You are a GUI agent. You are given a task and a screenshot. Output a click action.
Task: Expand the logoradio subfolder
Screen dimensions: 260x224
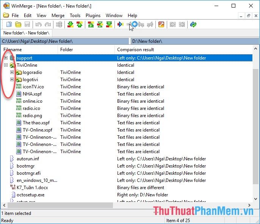click(x=12, y=72)
